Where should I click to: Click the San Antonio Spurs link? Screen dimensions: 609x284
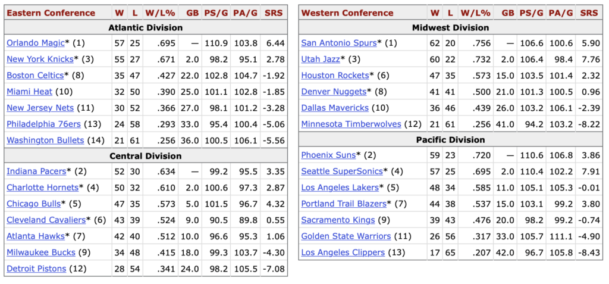pos(338,43)
